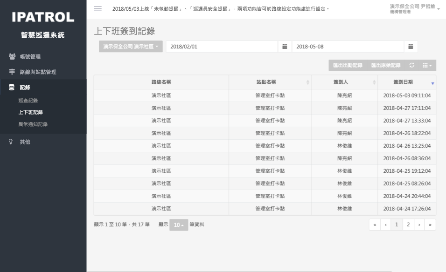Image resolution: width=446 pixels, height=272 pixels.
Task: Click the 匯出出勤記錄 button
Action: coord(348,66)
